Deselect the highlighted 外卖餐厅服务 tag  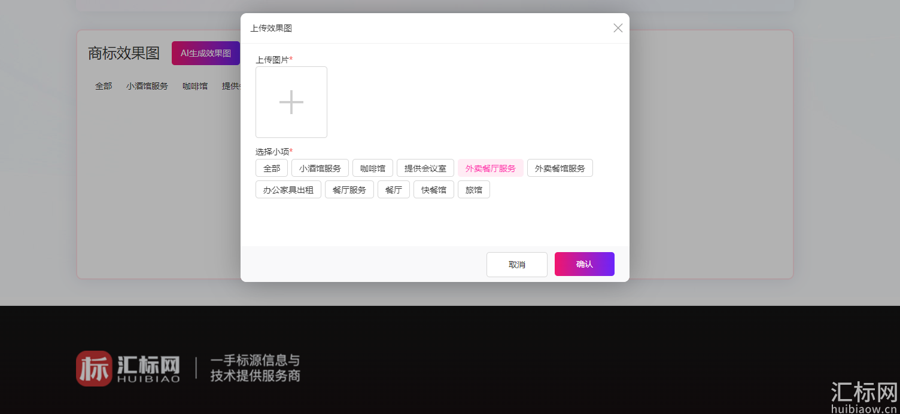[x=491, y=168]
